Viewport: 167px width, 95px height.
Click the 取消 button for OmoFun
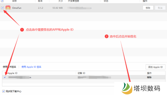point(160,8)
